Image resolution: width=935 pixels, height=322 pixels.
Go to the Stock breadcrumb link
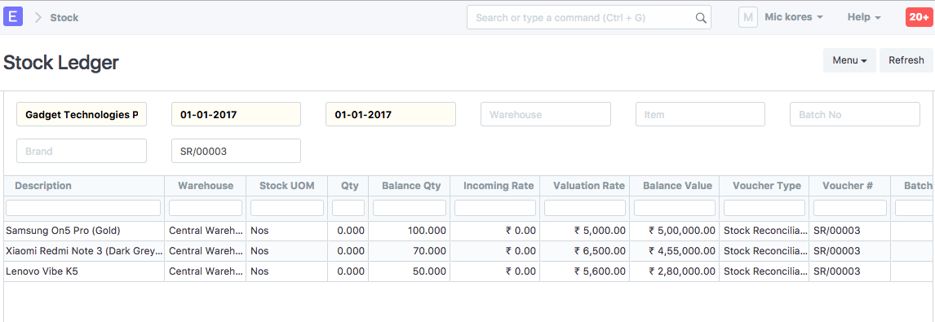coord(64,18)
